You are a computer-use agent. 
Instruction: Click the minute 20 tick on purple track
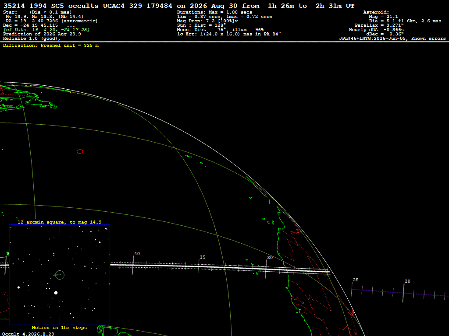(403, 293)
